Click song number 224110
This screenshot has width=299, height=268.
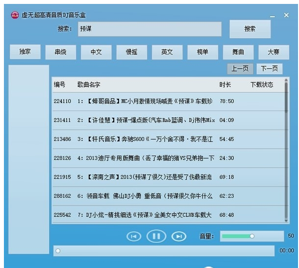point(62,101)
